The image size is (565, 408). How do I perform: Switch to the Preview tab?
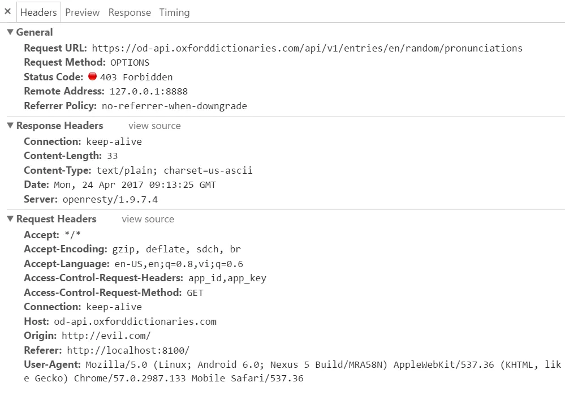[82, 12]
